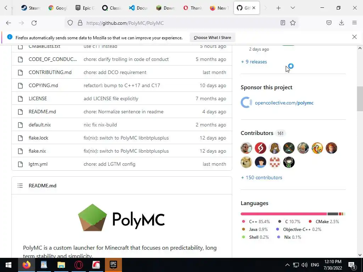The width and height of the screenshot is (363, 272).
Task: Bookmark this page with the star icon
Action: [x=293, y=23]
